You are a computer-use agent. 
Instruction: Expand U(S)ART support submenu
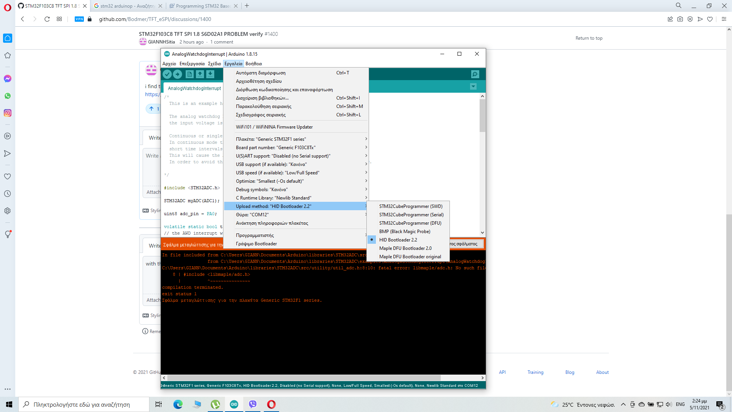[296, 156]
